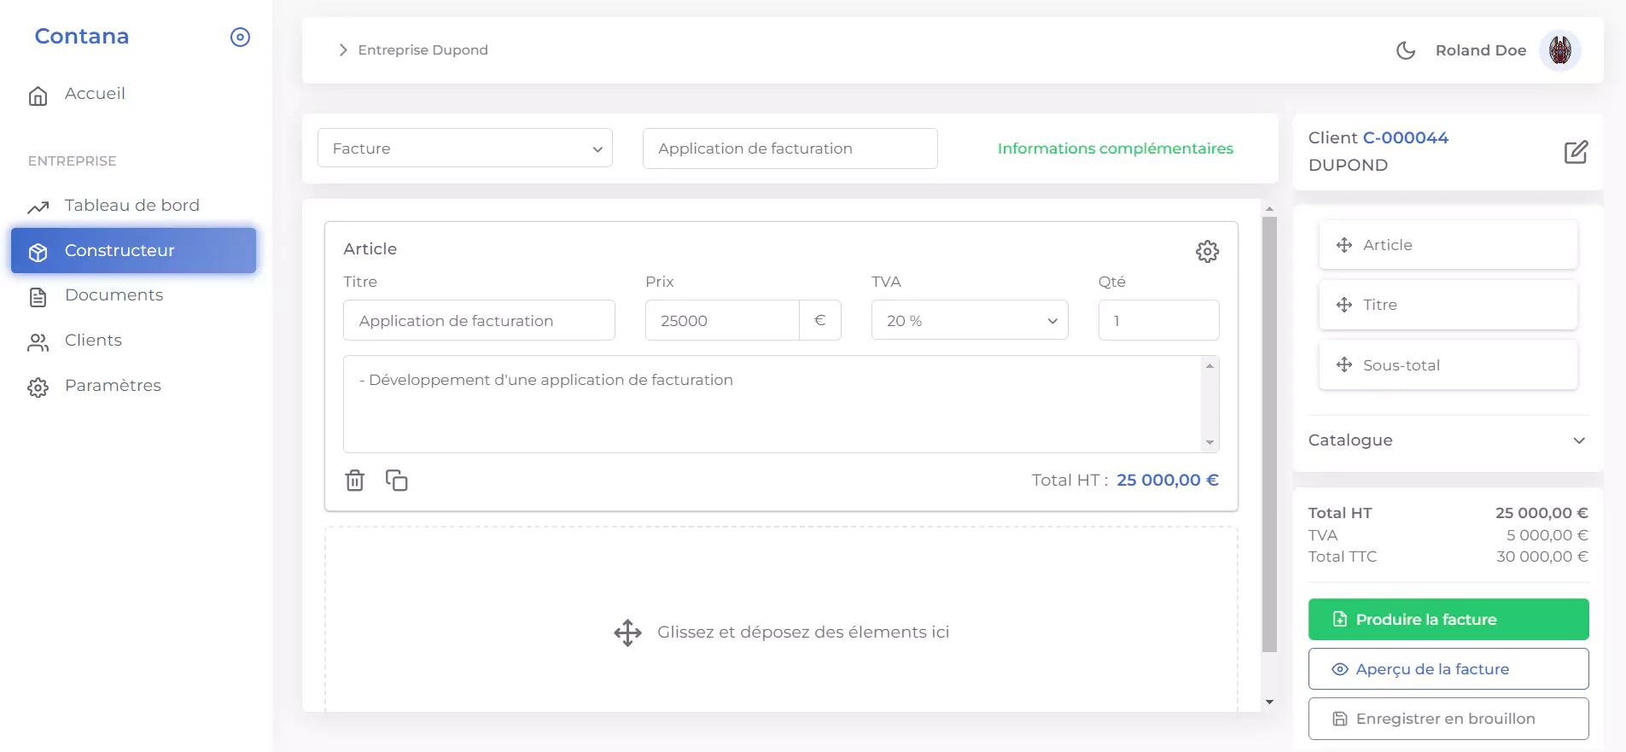This screenshot has width=1626, height=752.
Task: Click the Sous-total block move icon
Action: point(1344,365)
